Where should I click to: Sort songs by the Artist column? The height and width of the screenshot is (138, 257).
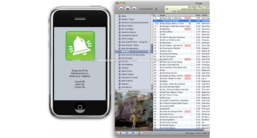205,15
